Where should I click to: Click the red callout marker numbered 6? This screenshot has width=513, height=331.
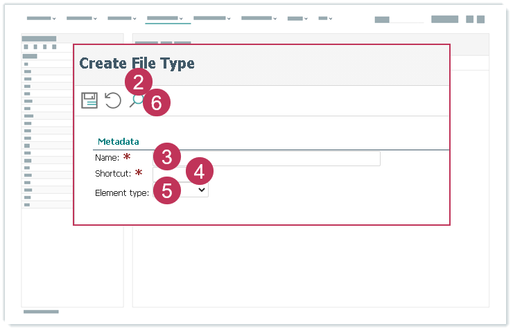(x=157, y=103)
